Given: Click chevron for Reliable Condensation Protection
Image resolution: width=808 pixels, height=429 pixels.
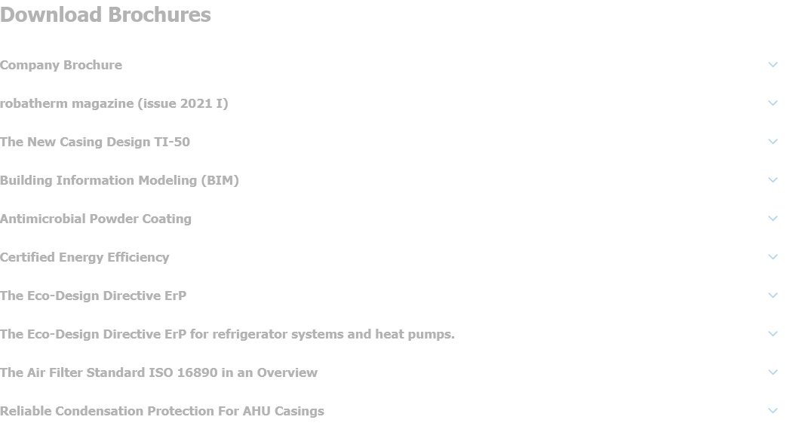Looking at the screenshot, I should (x=773, y=411).
